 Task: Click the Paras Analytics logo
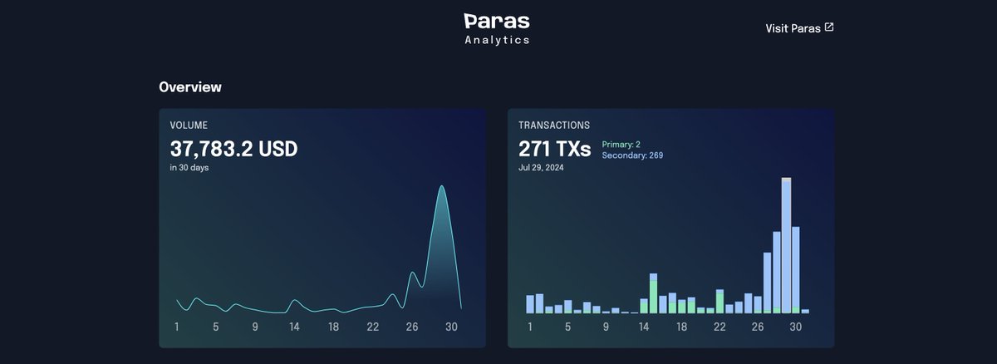[497, 28]
